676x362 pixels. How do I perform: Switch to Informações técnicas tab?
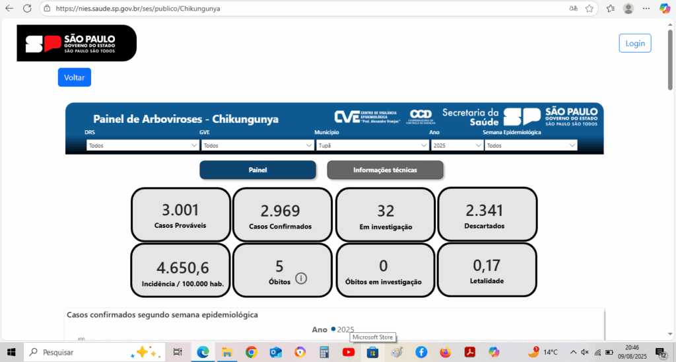tap(385, 170)
